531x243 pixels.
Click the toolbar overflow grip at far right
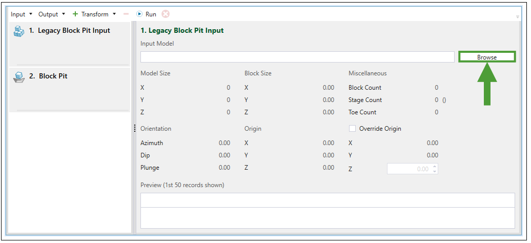point(518,16)
